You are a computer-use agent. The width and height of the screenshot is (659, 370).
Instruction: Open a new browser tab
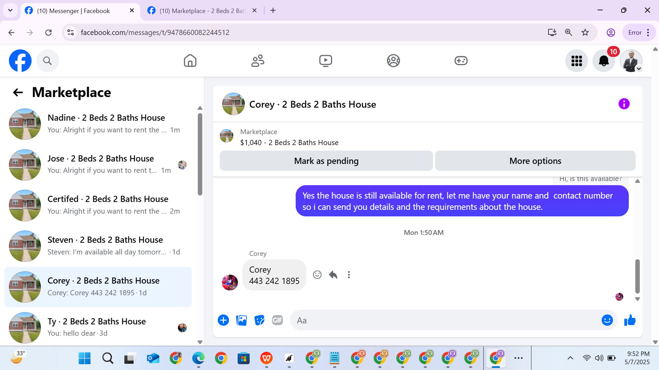click(273, 11)
